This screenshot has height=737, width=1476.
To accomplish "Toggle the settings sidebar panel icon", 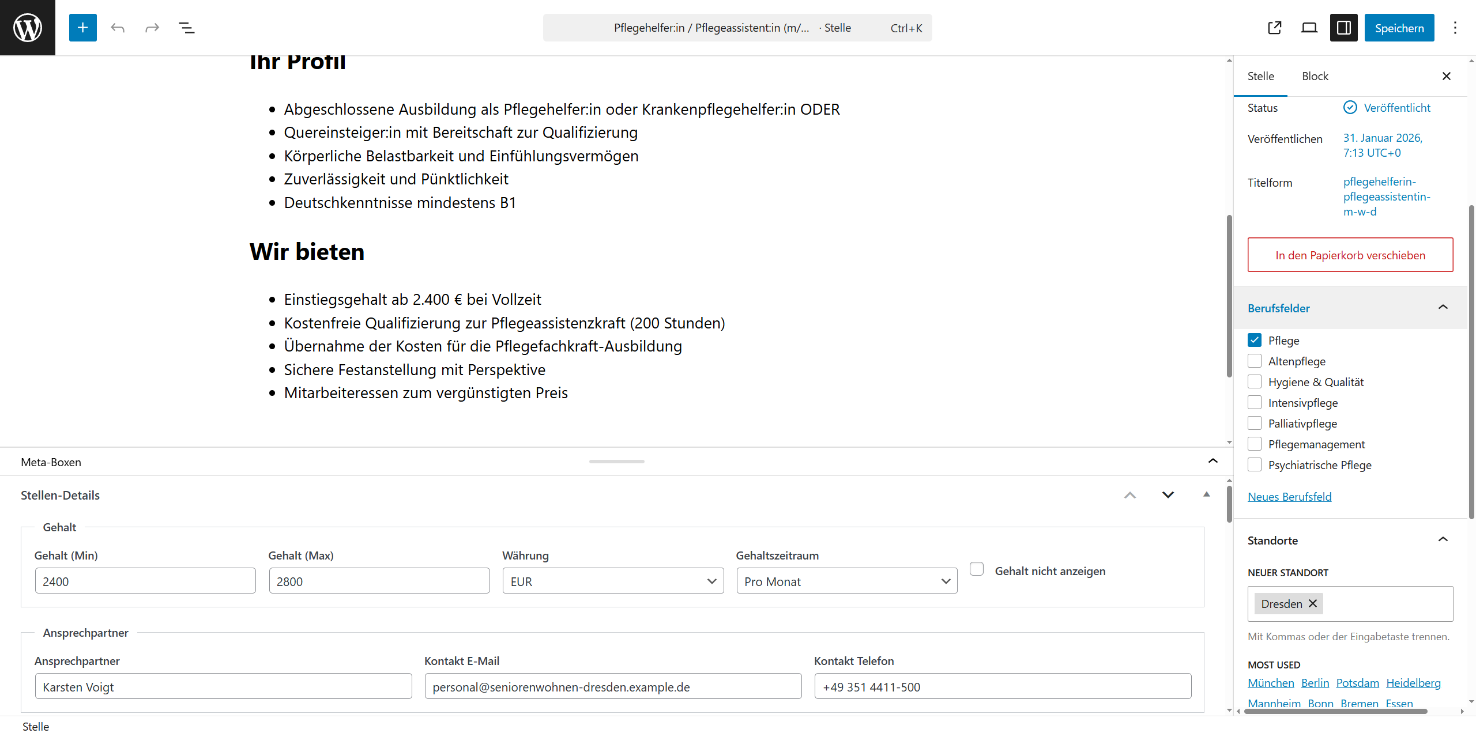I will click(x=1344, y=27).
